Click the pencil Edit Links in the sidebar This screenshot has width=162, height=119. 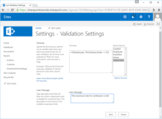tap(10, 84)
